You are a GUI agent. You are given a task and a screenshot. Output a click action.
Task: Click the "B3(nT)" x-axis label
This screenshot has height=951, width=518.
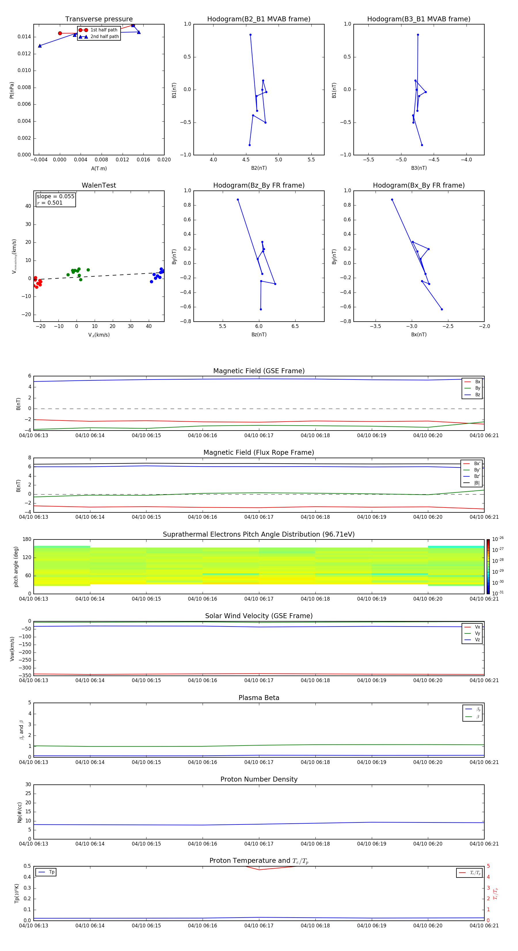pyautogui.click(x=419, y=168)
